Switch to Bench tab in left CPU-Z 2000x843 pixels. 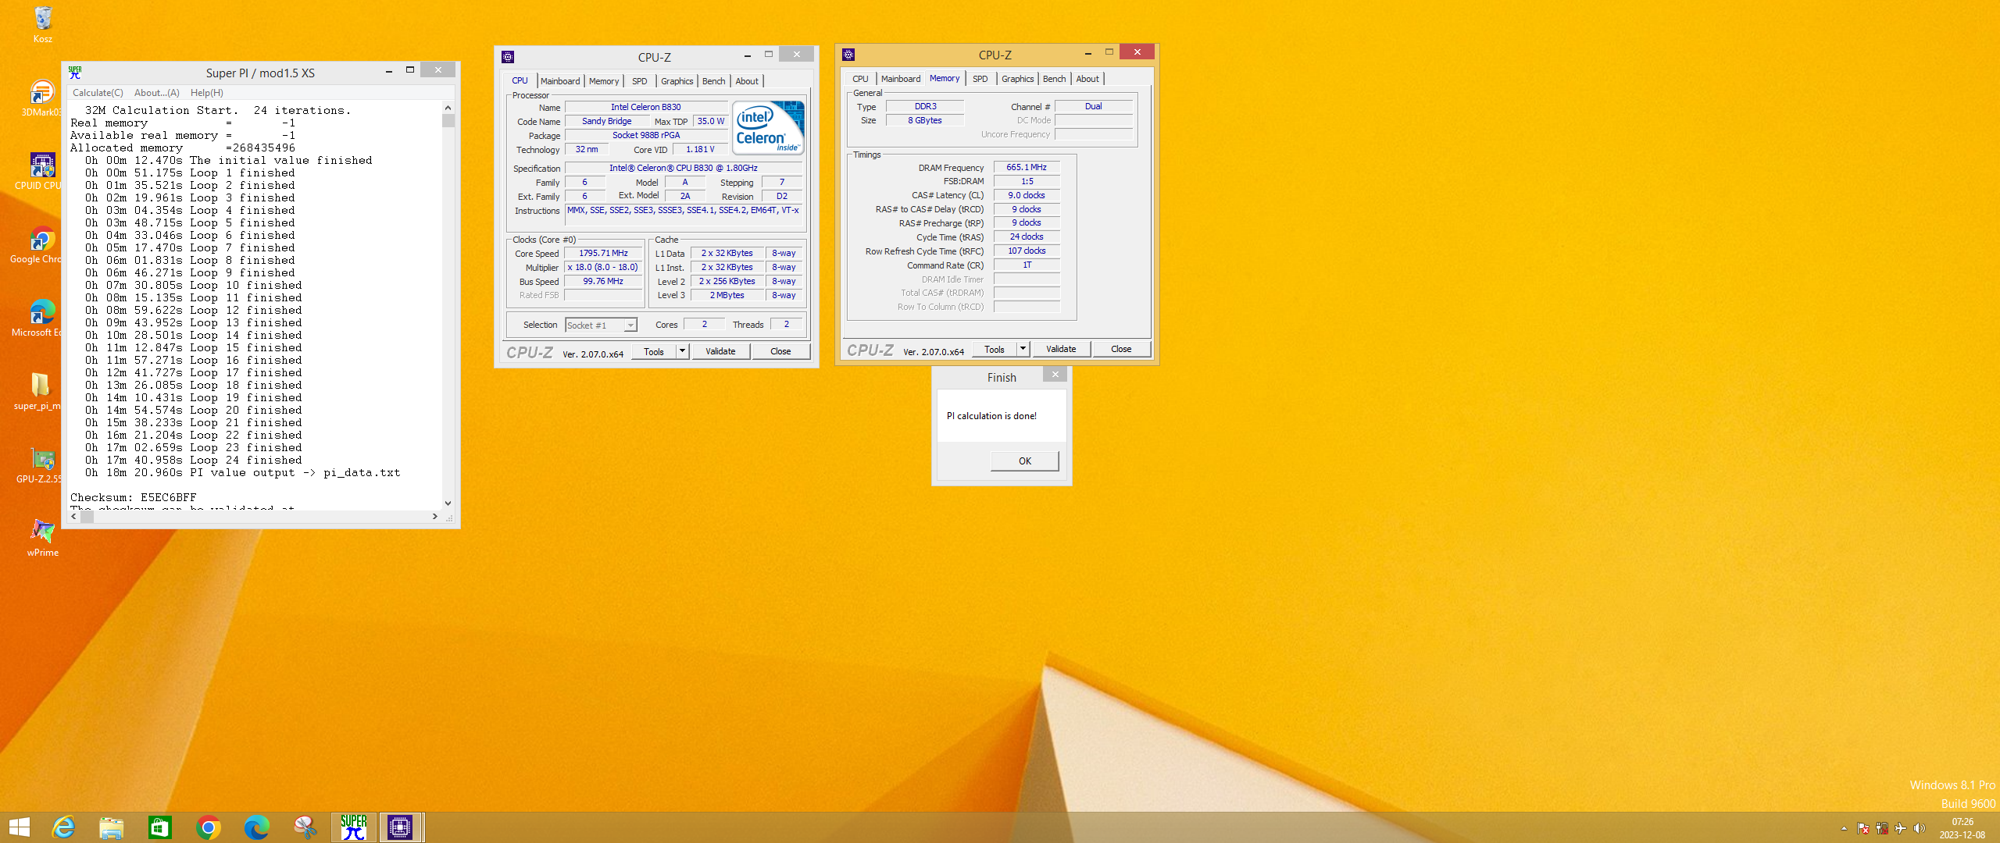pyautogui.click(x=713, y=80)
